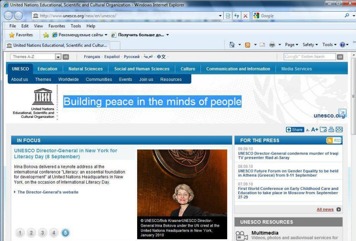Image resolution: width=356 pixels, height=241 pixels.
Task: Expand the Получить больше до... dropdown
Action: click(x=167, y=35)
